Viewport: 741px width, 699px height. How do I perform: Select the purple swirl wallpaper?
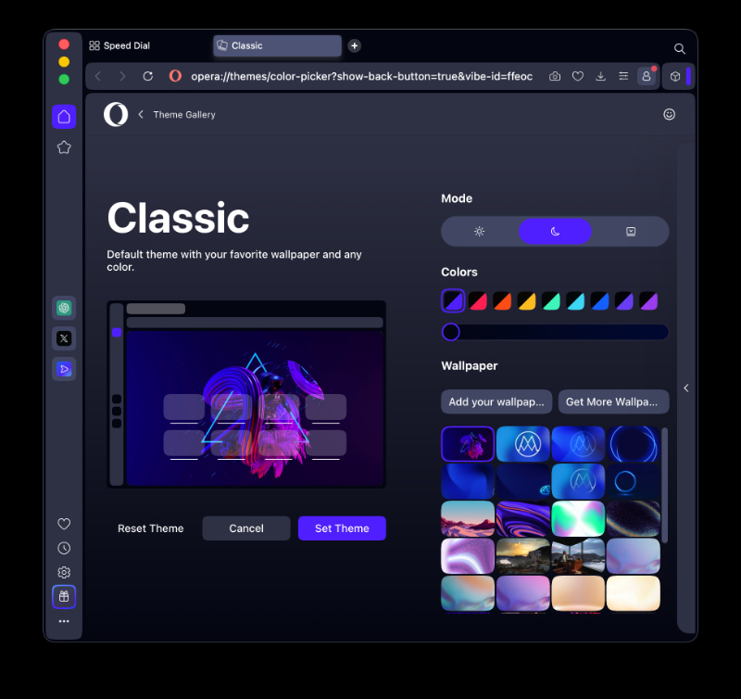tap(522, 519)
